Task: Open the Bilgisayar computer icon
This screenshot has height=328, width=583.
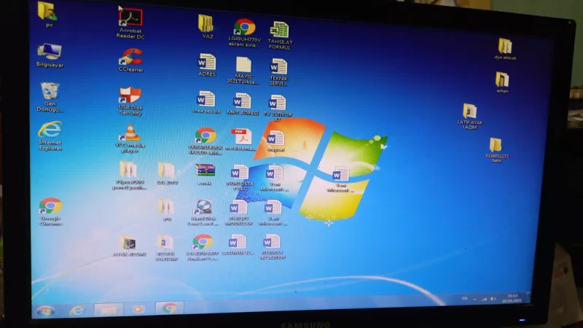Action: (x=50, y=55)
